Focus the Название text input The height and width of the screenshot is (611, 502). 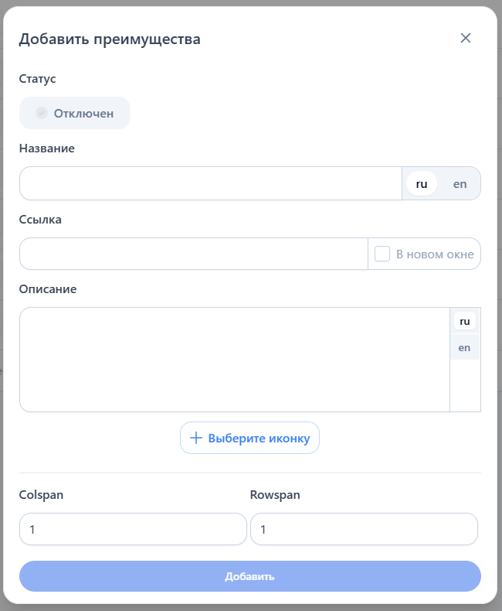(x=210, y=184)
